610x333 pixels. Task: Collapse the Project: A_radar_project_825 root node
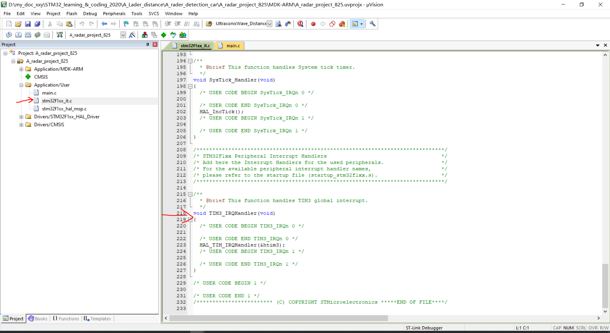pos(5,53)
